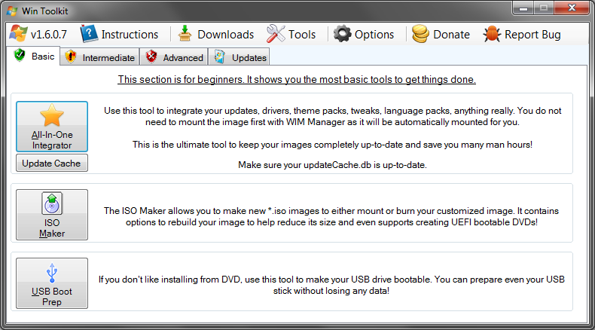Click the 'ultimate tool' description line

click(x=332, y=145)
